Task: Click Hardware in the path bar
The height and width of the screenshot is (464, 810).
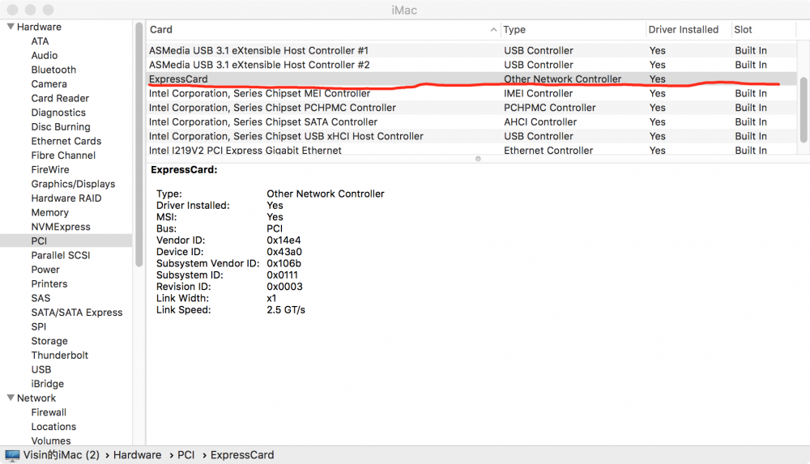Action: [x=138, y=455]
